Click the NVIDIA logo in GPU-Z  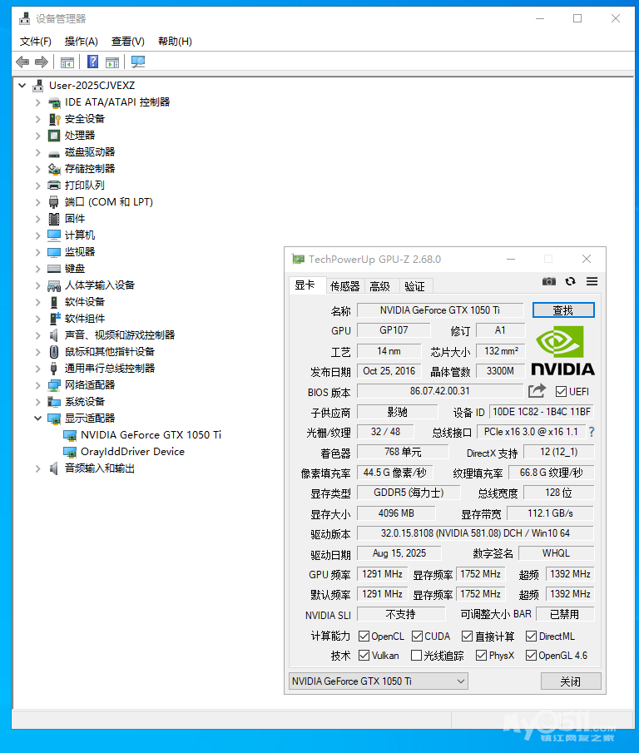562,350
